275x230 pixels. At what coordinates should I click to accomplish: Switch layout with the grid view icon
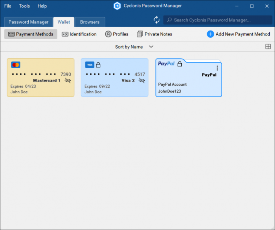[268, 46]
